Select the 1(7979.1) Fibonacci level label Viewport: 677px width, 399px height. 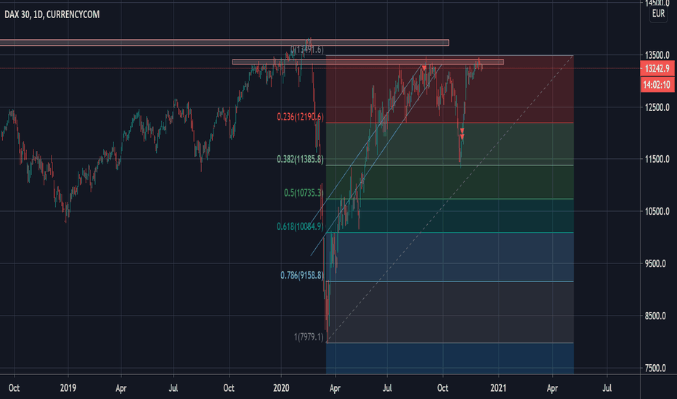pyautogui.click(x=308, y=337)
